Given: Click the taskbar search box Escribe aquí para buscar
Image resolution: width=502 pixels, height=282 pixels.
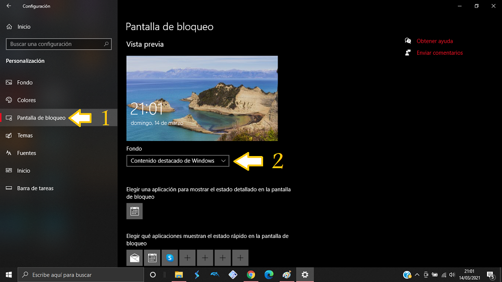Looking at the screenshot, I should 81,274.
